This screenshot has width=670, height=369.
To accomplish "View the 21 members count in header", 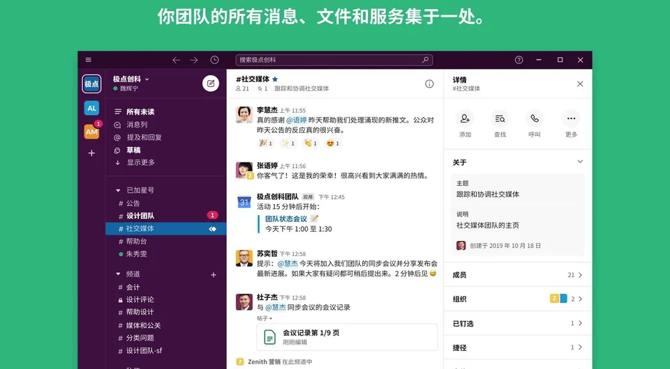I will (242, 88).
